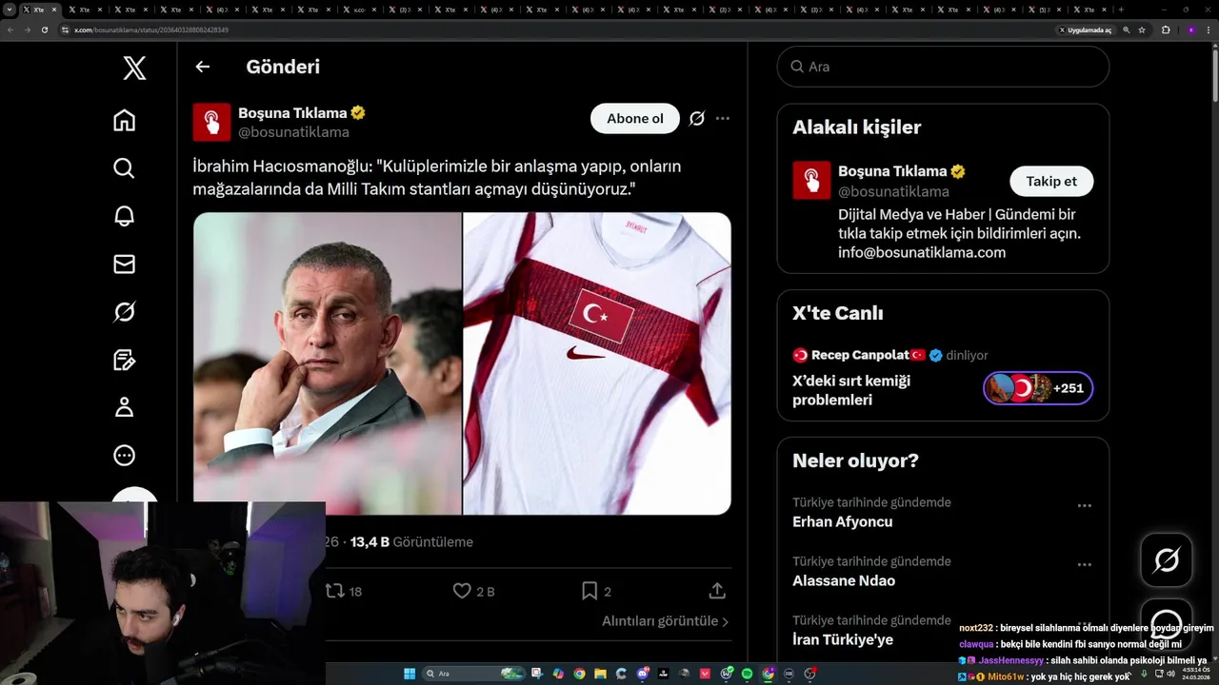The width and height of the screenshot is (1219, 685).
Task: Open floating Grok button on right
Action: click(x=1167, y=560)
